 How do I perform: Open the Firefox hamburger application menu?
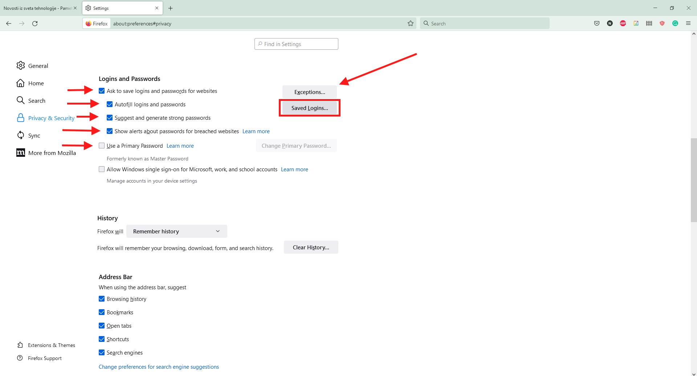(688, 23)
